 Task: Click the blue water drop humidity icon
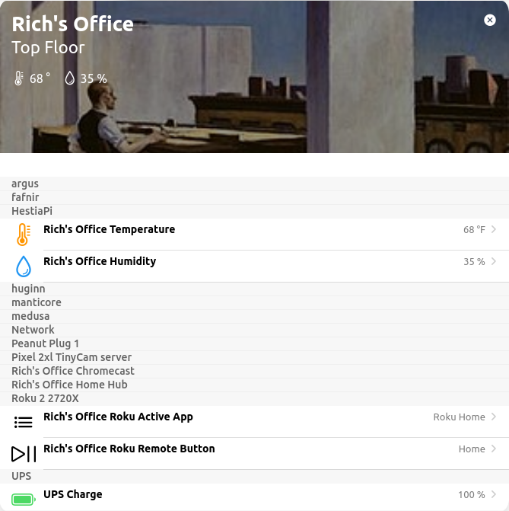point(24,267)
